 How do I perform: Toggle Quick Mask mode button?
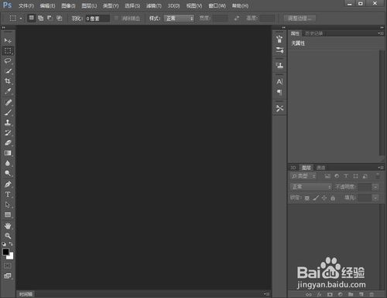[8, 266]
